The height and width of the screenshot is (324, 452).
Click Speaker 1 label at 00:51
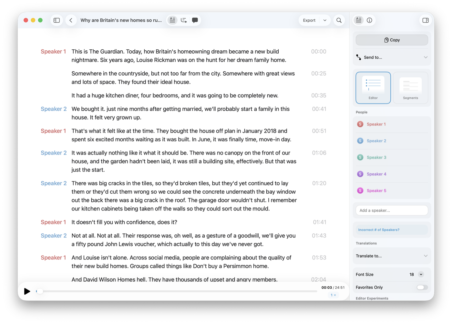coord(53,131)
